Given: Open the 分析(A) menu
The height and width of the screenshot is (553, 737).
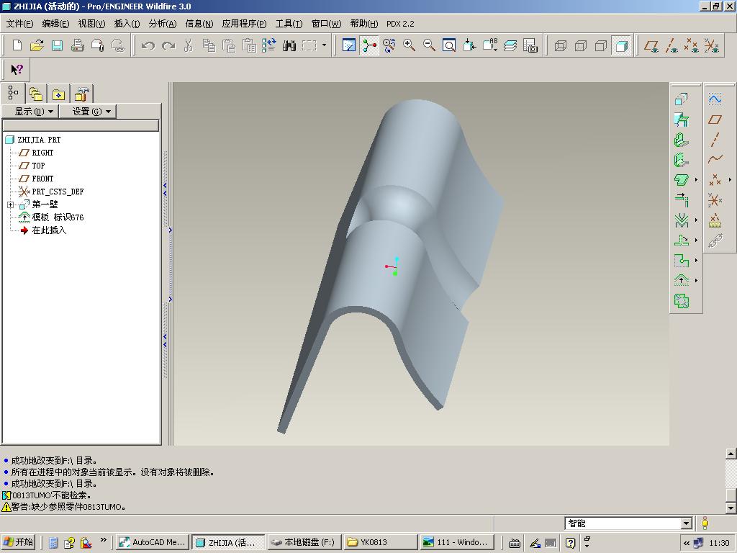Looking at the screenshot, I should click(x=163, y=24).
